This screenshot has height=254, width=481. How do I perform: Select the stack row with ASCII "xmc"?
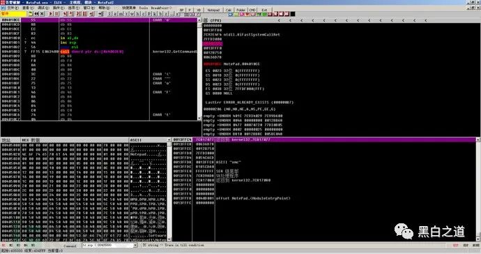(x=324, y=162)
